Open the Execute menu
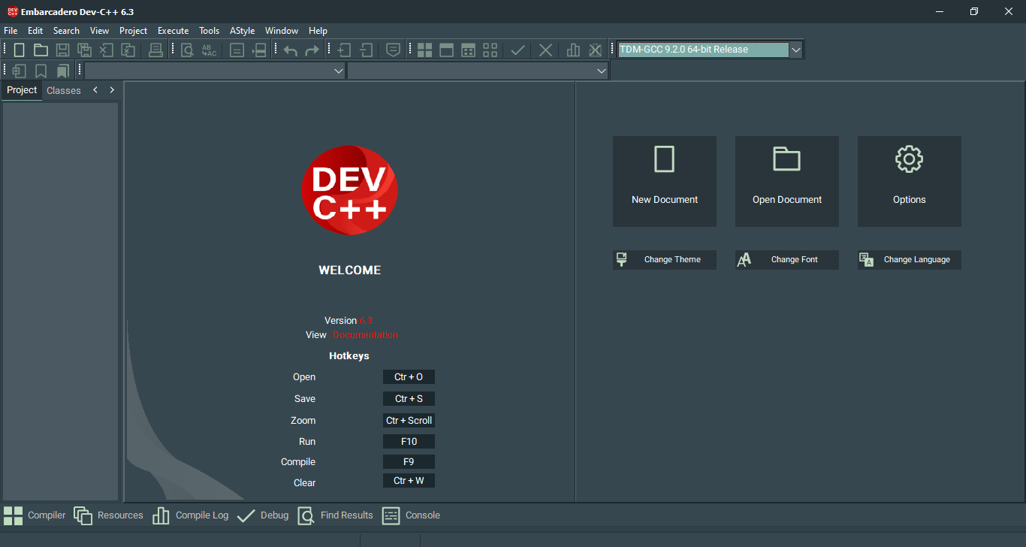1026x547 pixels. point(173,31)
